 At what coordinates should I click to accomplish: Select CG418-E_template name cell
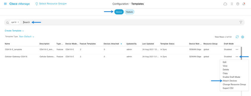(13, 50)
